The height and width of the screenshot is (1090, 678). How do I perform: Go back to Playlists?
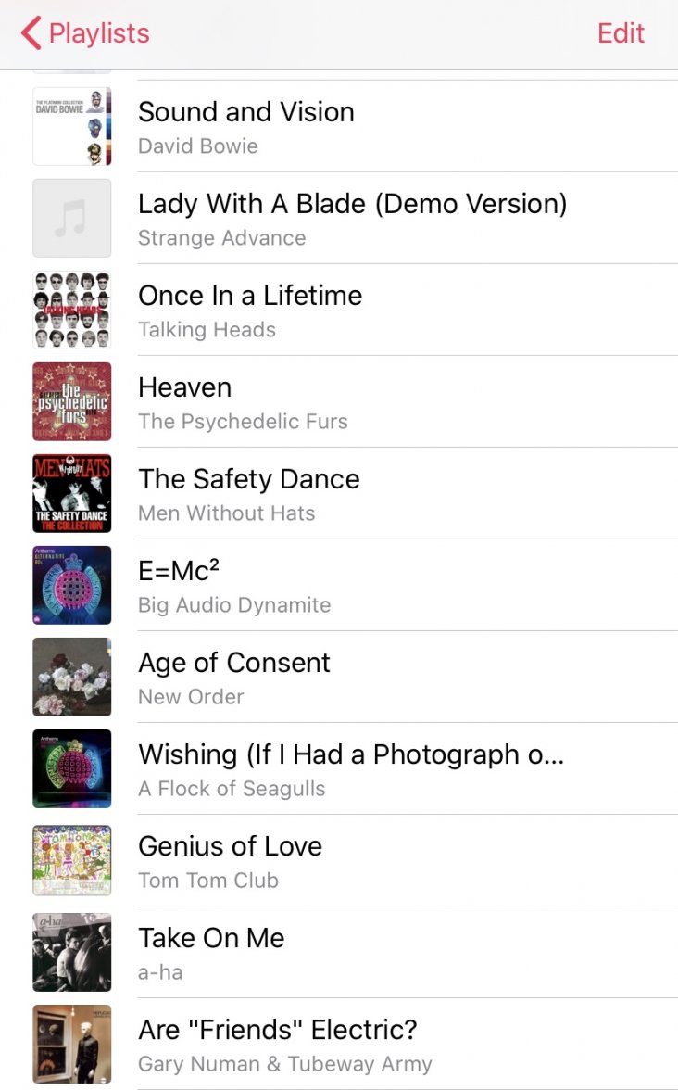coord(98,33)
